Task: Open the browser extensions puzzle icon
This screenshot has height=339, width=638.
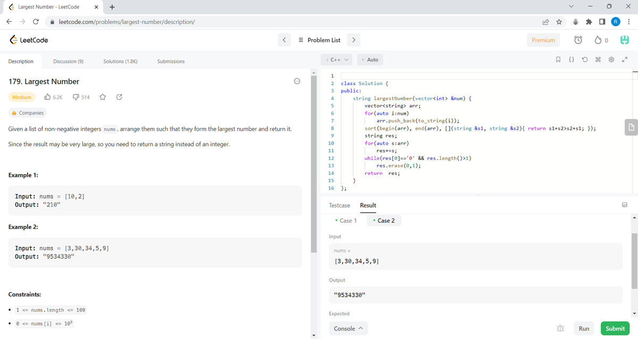Action: point(589,22)
